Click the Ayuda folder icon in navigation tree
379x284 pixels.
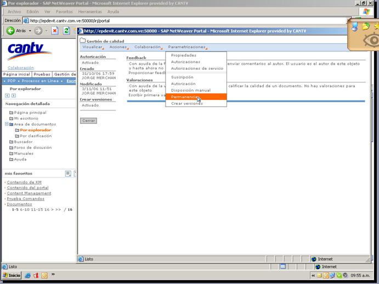tap(11, 159)
